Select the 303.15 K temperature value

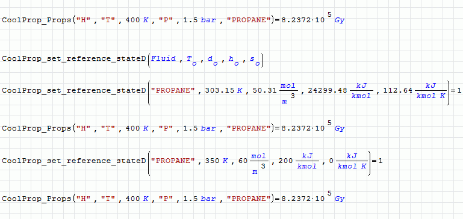click(224, 90)
